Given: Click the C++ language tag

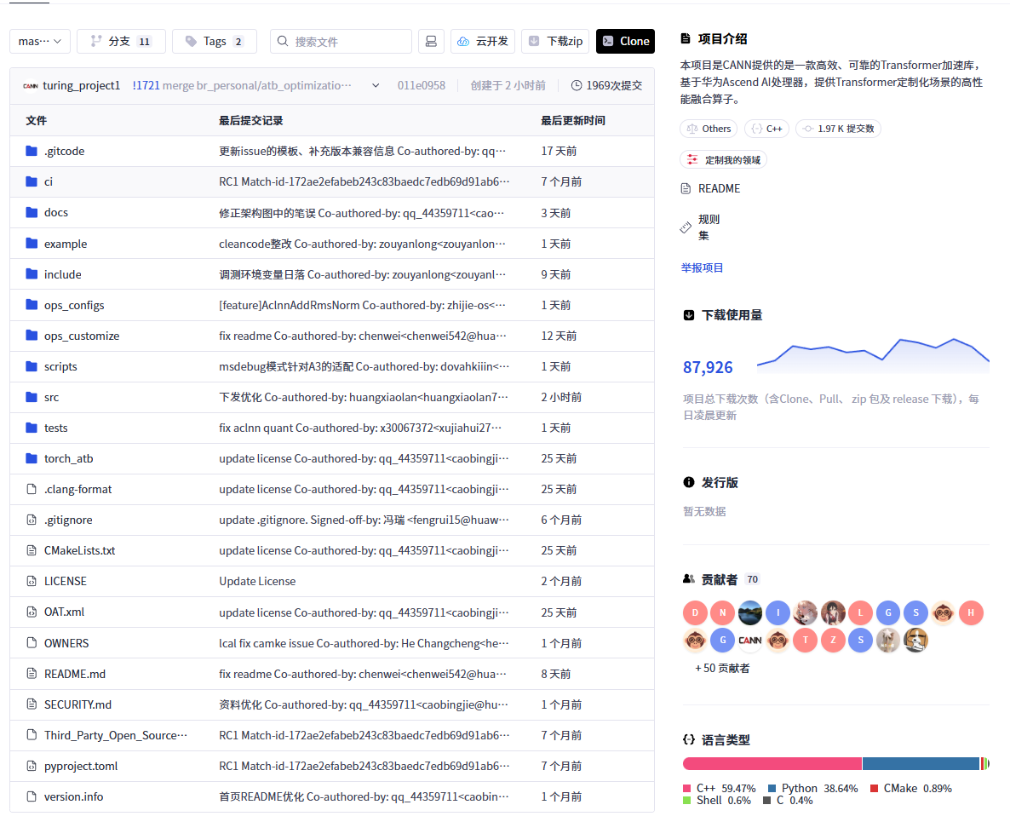Looking at the screenshot, I should [x=766, y=129].
